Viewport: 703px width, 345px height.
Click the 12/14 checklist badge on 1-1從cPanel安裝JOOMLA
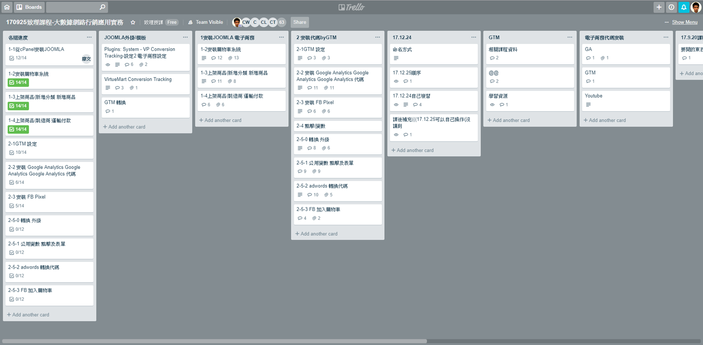(x=18, y=58)
